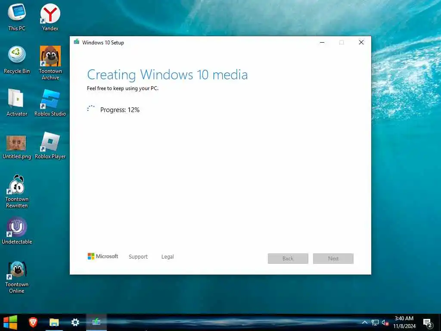Open This PC desktop icon
This screenshot has height=331, width=441.
click(x=17, y=17)
